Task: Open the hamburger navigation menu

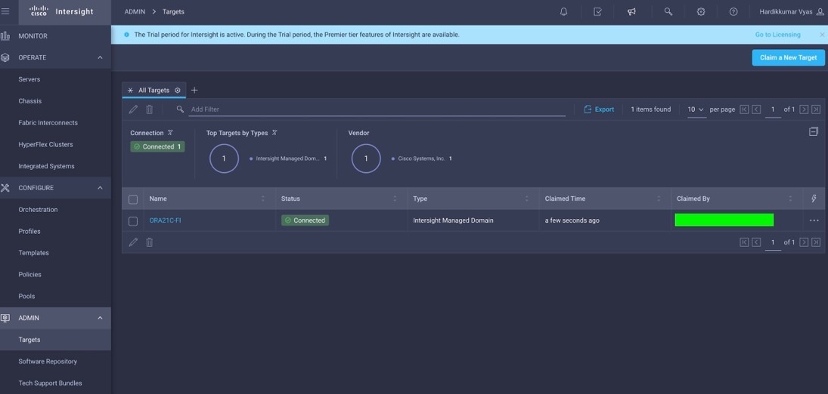Action: coord(5,11)
